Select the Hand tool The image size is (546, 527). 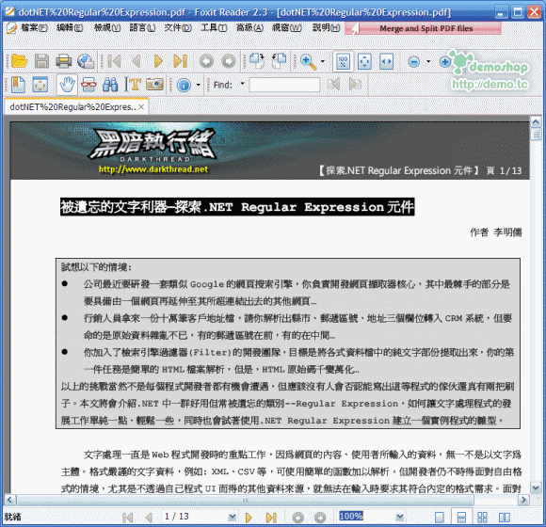(x=67, y=85)
